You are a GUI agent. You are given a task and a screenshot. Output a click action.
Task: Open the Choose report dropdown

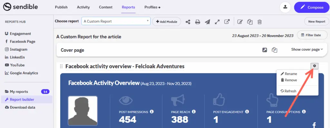[116, 21]
